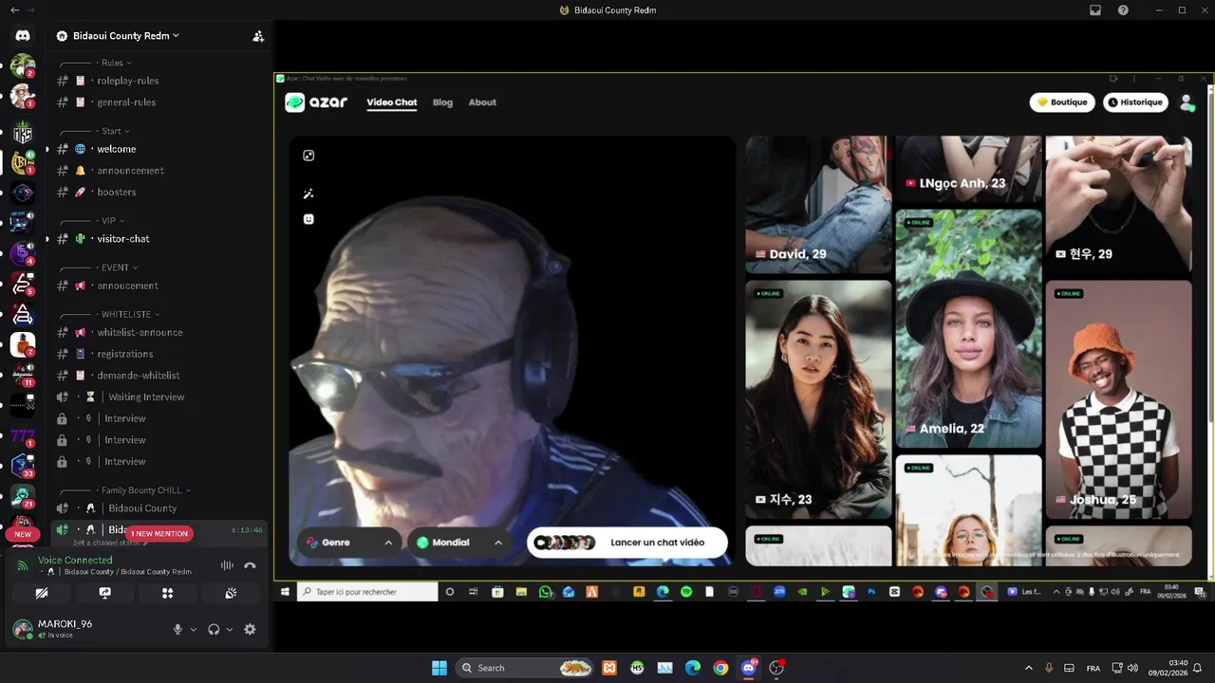Click the red NEW servers pill

(x=23, y=534)
